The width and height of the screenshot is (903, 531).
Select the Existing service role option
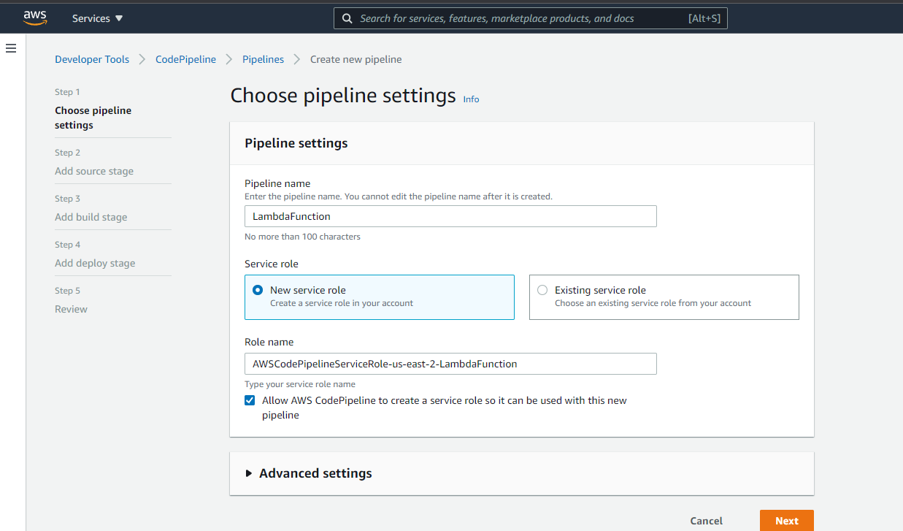(542, 290)
